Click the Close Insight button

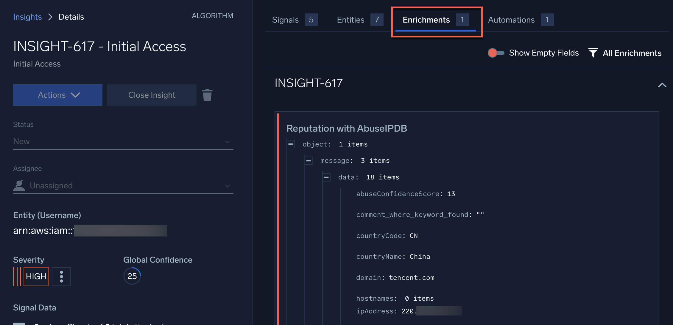tap(152, 95)
